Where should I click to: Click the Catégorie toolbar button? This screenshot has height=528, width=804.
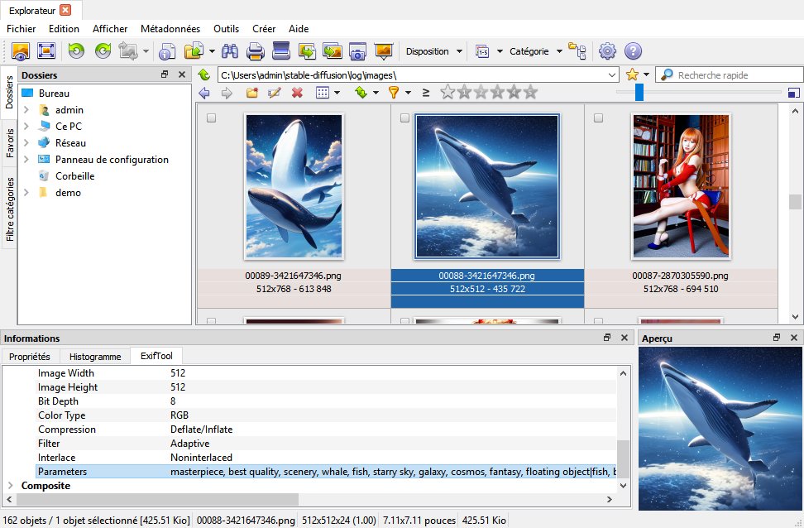[x=529, y=51]
